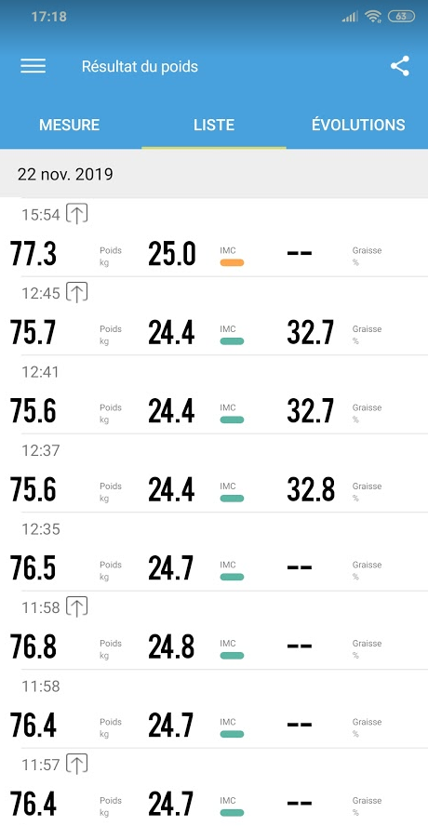This screenshot has width=428, height=826.
Task: Open the 76.5 kg measurement at 12:35
Action: click(x=214, y=552)
